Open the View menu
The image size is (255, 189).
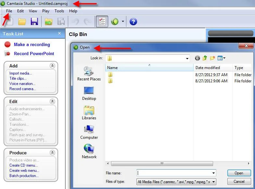pos(33,11)
